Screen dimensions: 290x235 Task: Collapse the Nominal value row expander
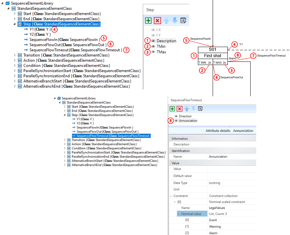179,214
